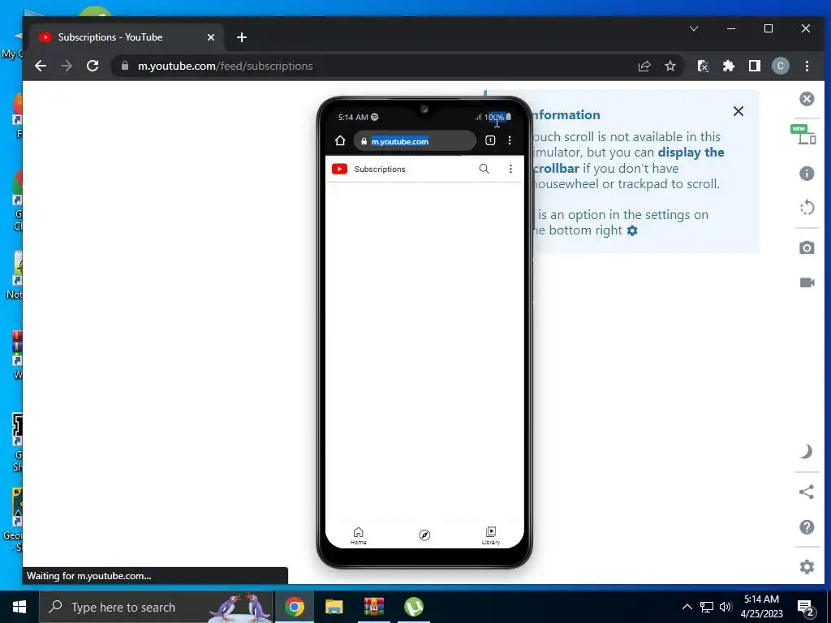Take a screenshot with the camera icon
This screenshot has width=831, height=623.
click(x=807, y=247)
